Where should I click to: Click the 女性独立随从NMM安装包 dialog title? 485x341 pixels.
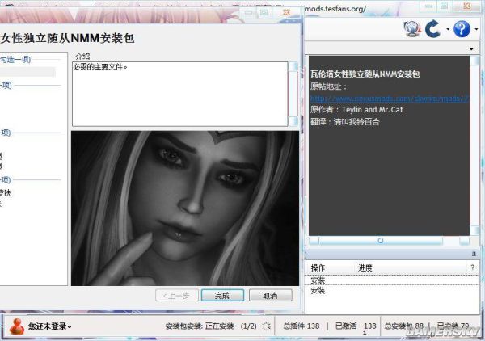click(x=67, y=38)
